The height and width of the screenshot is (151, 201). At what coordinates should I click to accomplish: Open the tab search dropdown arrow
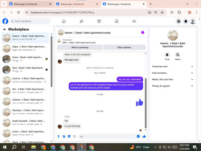coord(4,4)
